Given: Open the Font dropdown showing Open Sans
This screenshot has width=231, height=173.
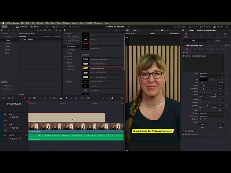Looking at the screenshot, I should (x=212, y=74).
